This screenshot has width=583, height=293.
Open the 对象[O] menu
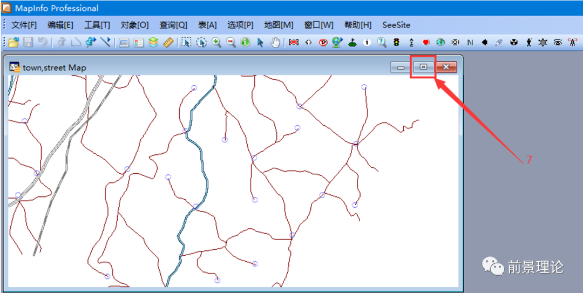point(134,25)
